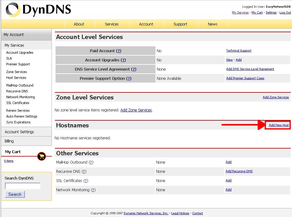This screenshot has width=292, height=217.
Task: Click help (?) for Premier Support Option
Action: (x=129, y=79)
